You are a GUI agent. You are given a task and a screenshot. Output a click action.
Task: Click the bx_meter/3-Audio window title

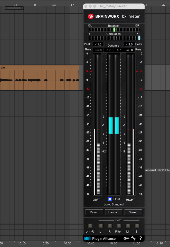point(114,6)
